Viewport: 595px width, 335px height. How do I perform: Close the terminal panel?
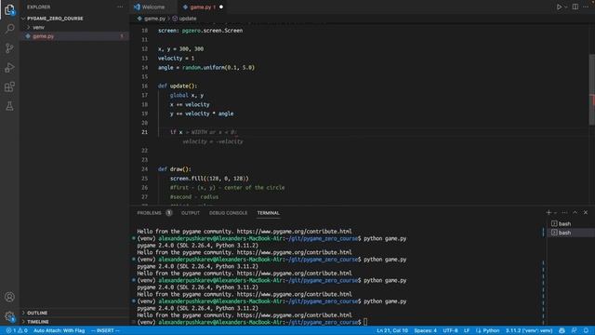coord(586,213)
